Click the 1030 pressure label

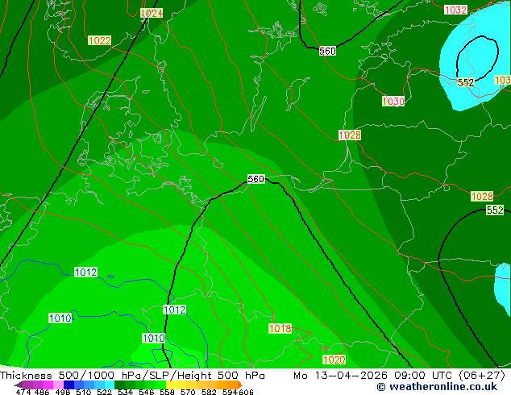(393, 102)
